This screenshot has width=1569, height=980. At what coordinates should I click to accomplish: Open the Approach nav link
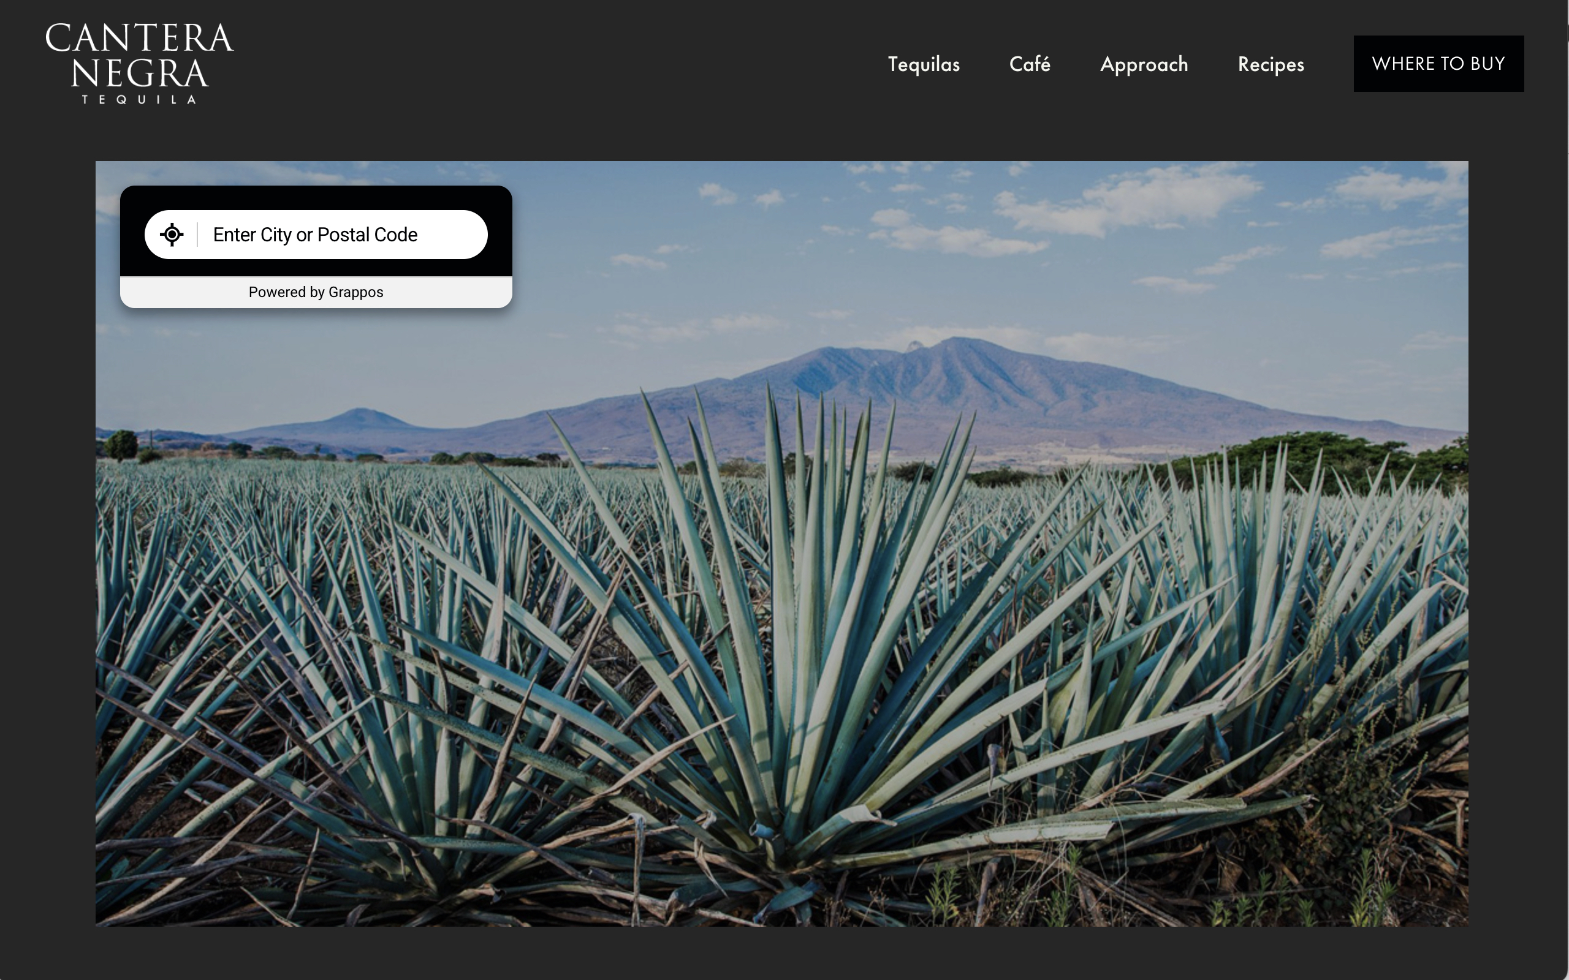click(x=1144, y=64)
